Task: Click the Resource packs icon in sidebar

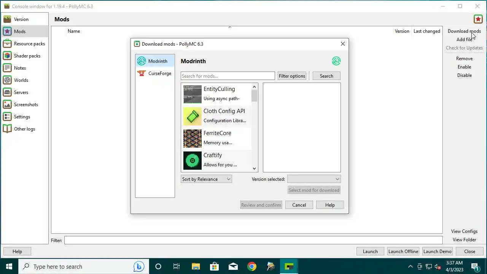Action: click(7, 44)
